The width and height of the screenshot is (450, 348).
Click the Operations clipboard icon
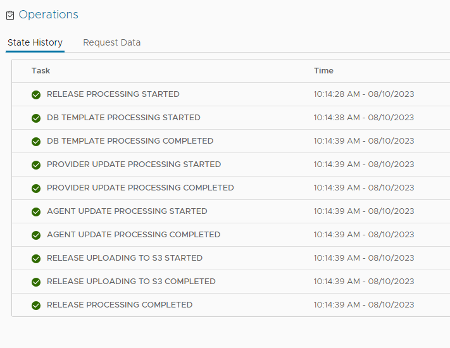pos(9,15)
